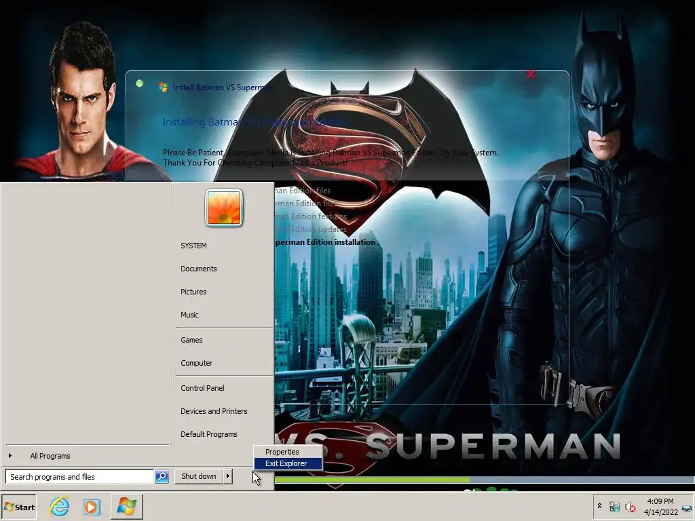The image size is (695, 521).
Task: Click the green dot in installer window
Action: [139, 83]
